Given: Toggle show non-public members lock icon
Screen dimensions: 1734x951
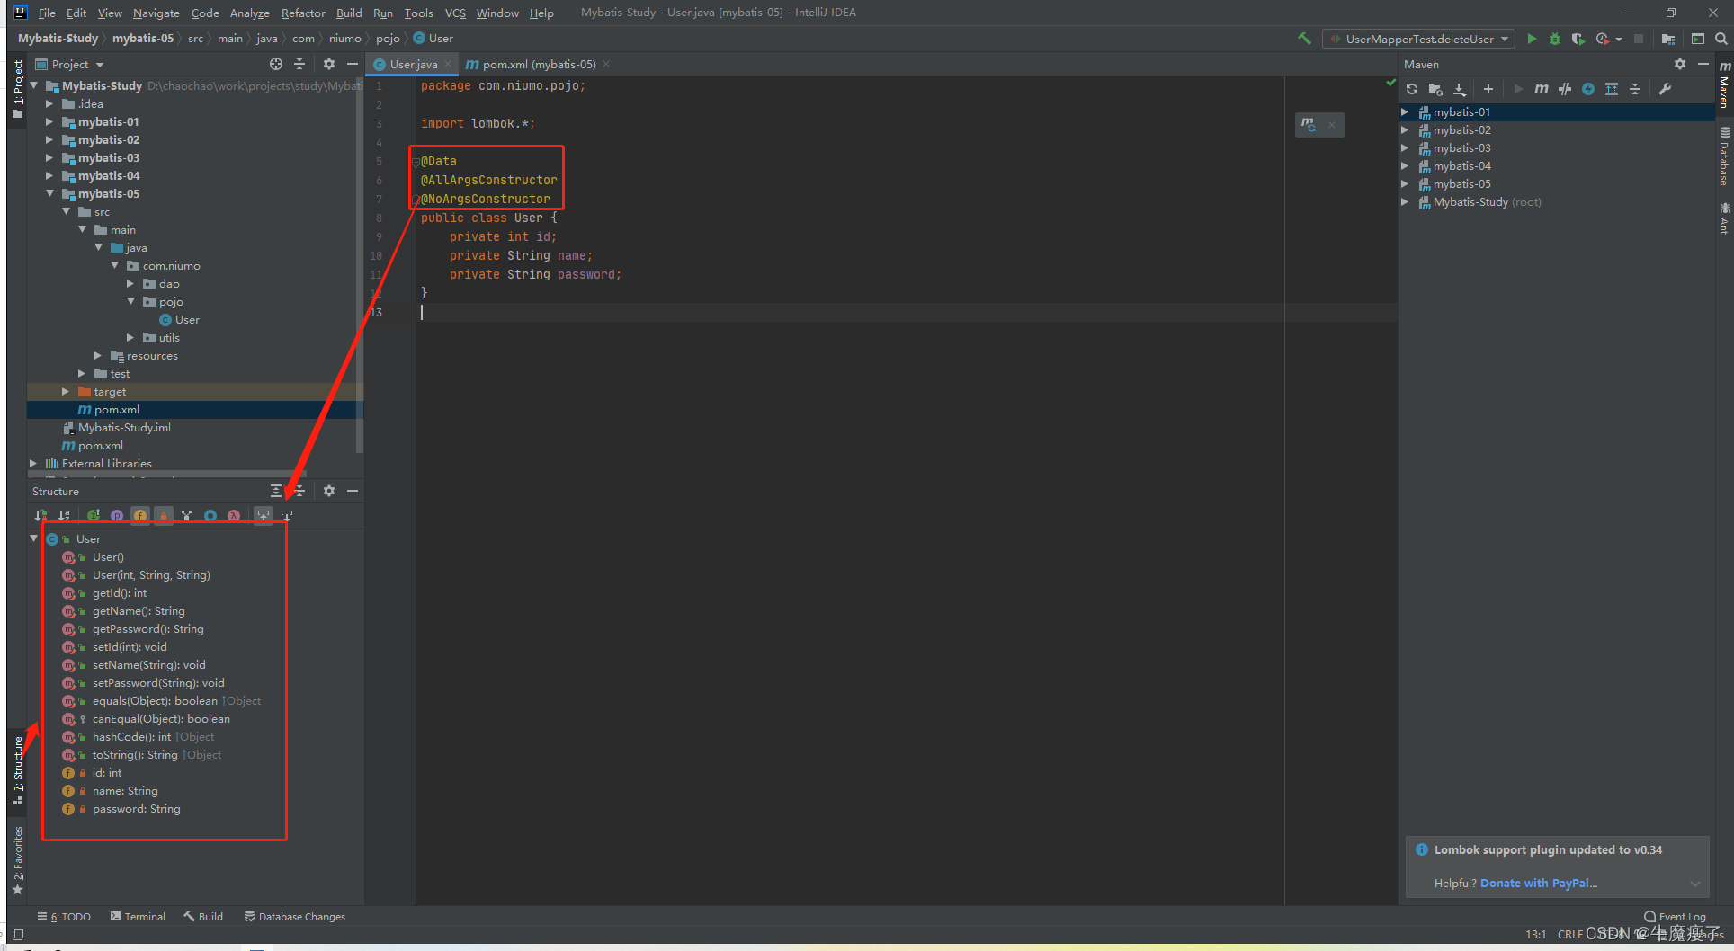Looking at the screenshot, I should click(163, 515).
